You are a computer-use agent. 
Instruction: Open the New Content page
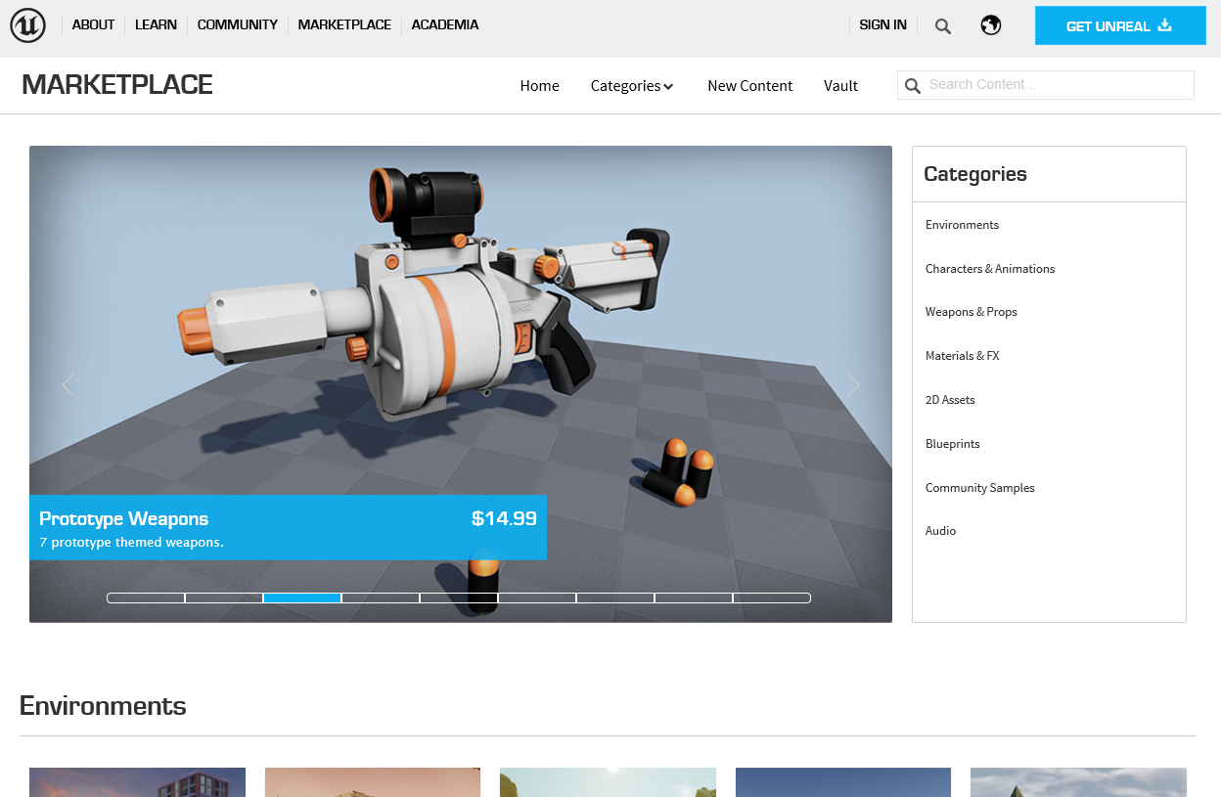pos(750,86)
